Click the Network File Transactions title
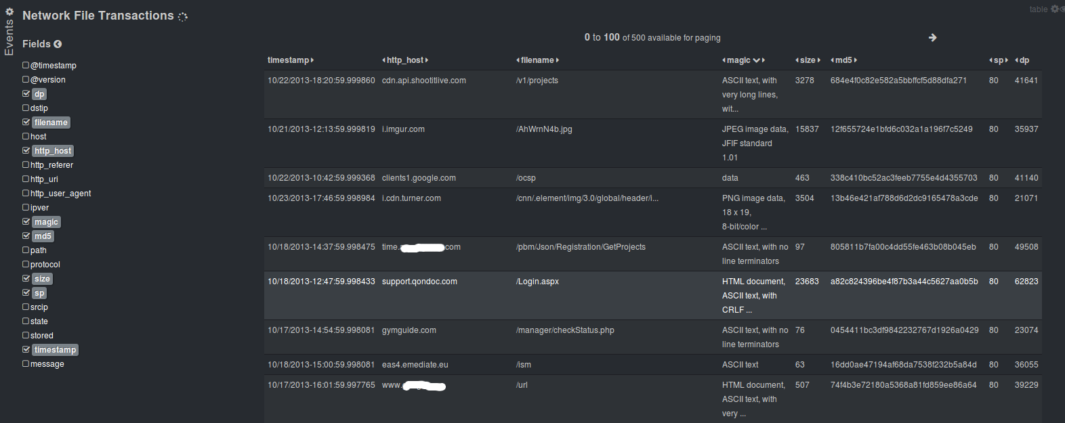 [x=98, y=16]
